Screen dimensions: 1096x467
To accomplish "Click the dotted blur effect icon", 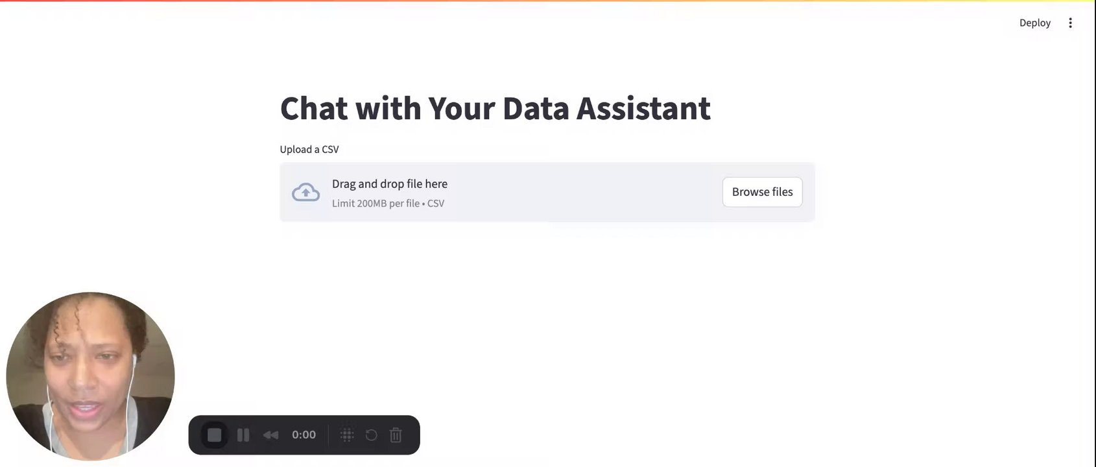I will click(347, 435).
